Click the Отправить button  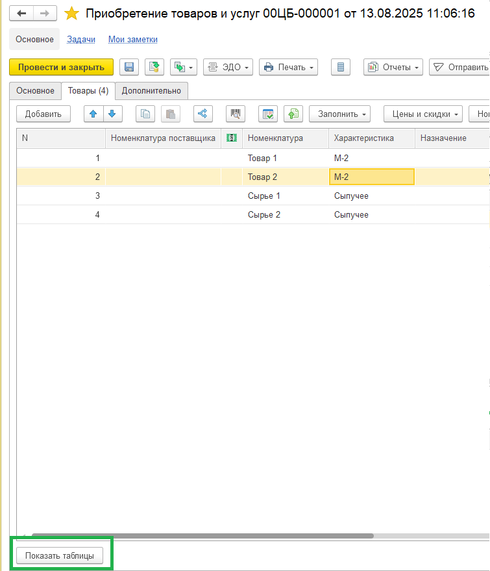(x=459, y=67)
